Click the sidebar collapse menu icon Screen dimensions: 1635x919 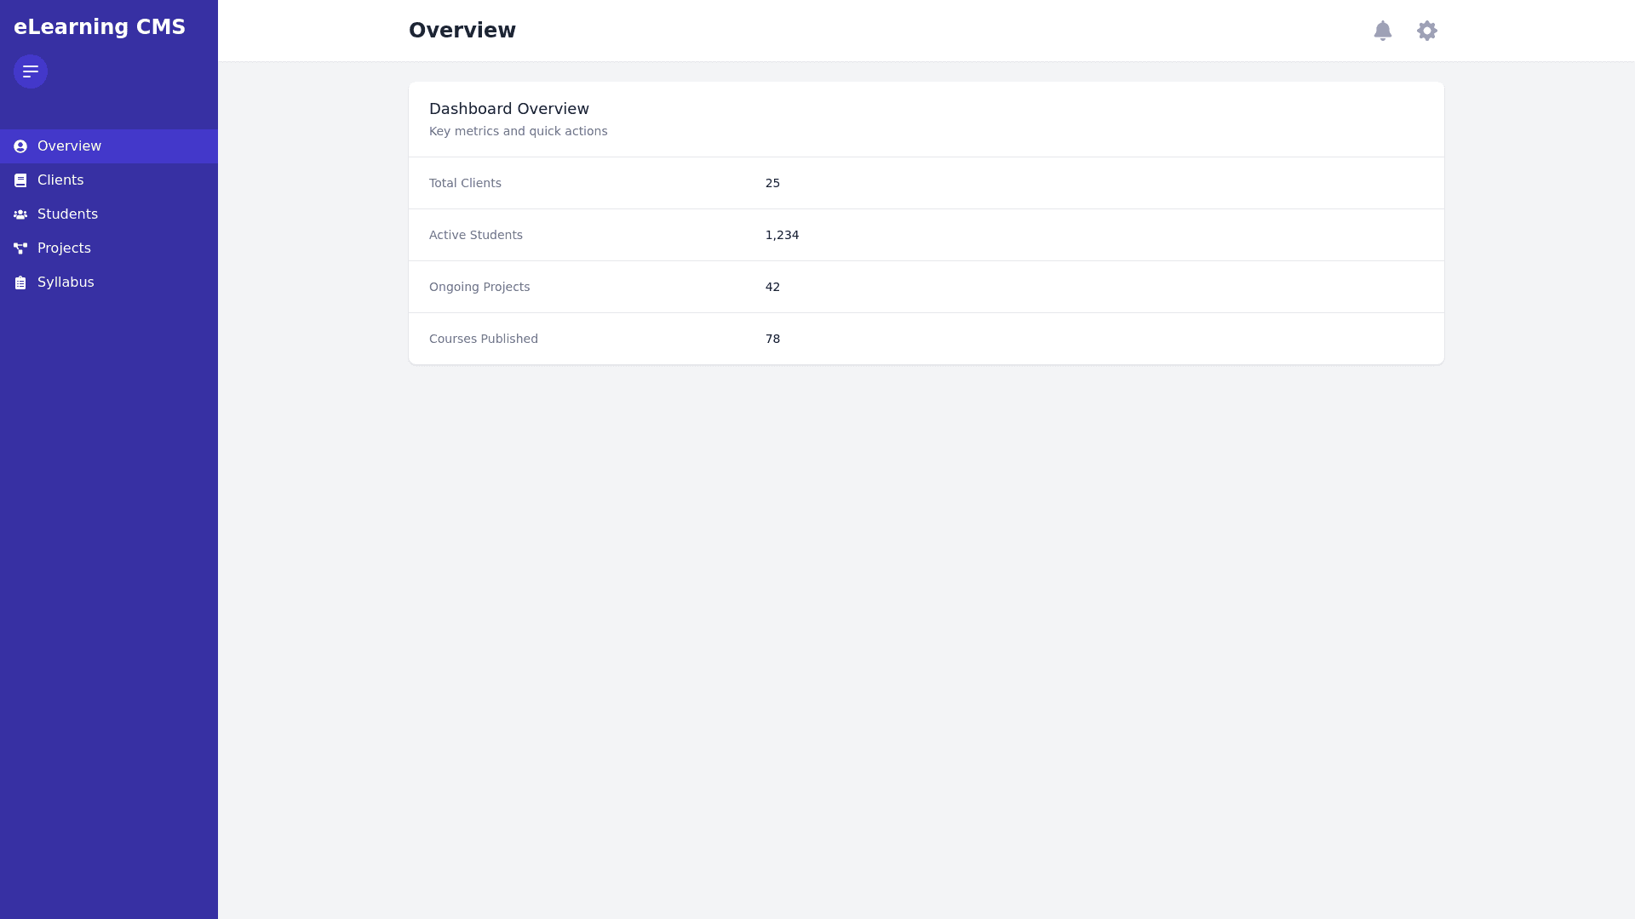click(31, 71)
